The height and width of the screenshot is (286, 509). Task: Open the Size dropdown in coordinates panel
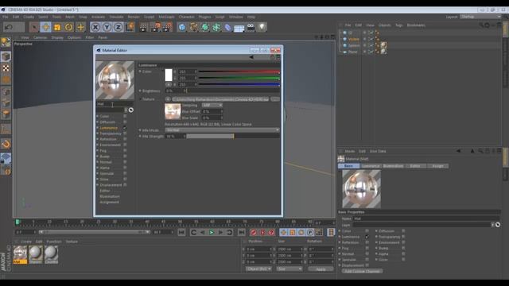tap(289, 269)
